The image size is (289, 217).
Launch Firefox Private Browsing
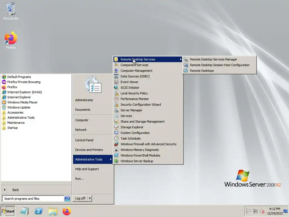(x=36, y=82)
